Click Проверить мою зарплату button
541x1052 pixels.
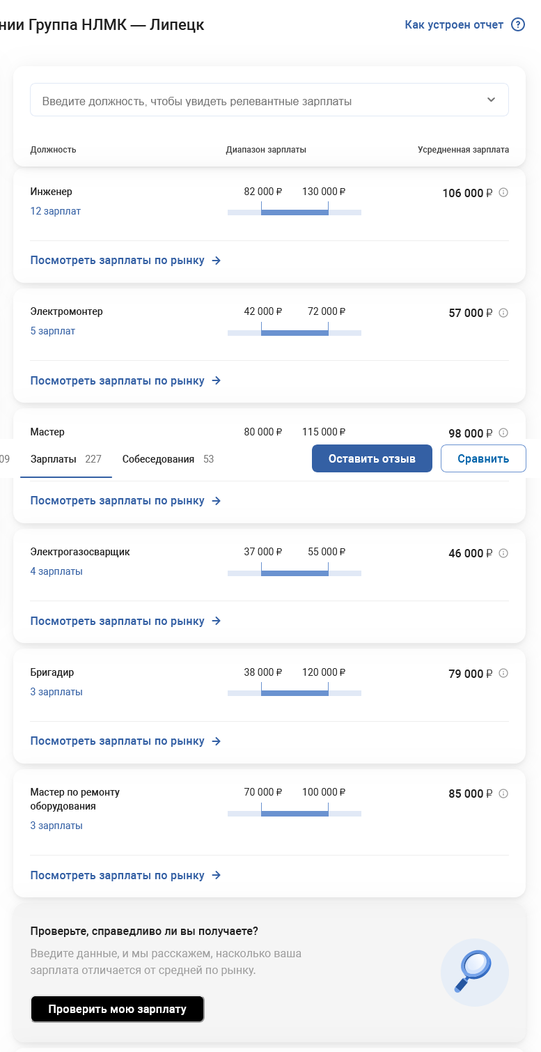tap(117, 1009)
